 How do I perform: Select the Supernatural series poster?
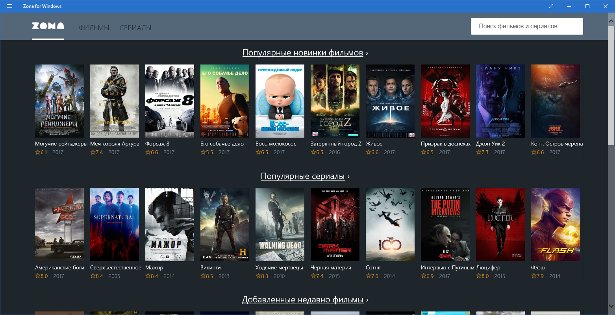115,225
